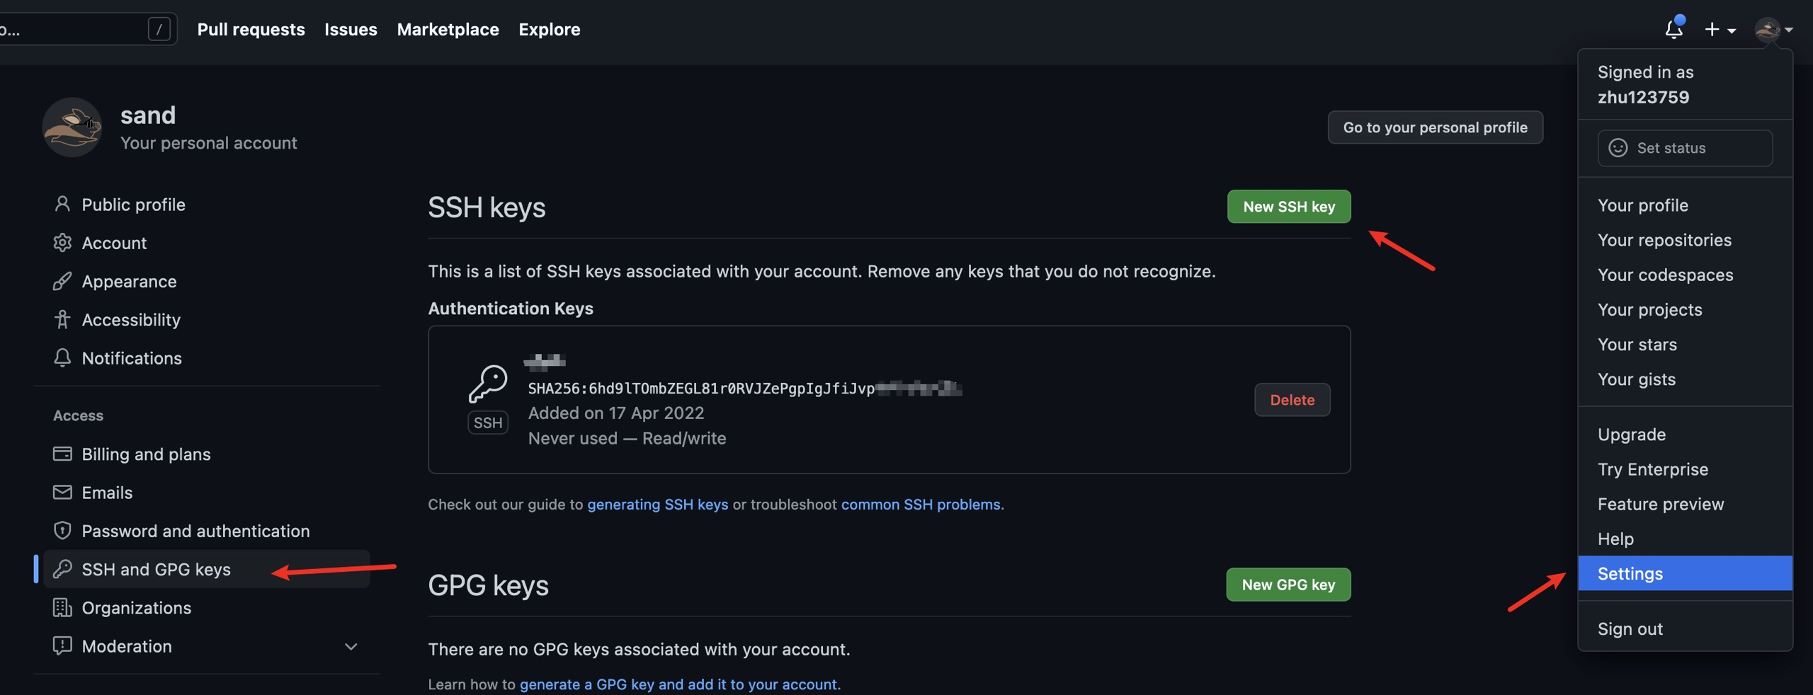
Task: Click the Emails envelope icon
Action: (x=62, y=492)
